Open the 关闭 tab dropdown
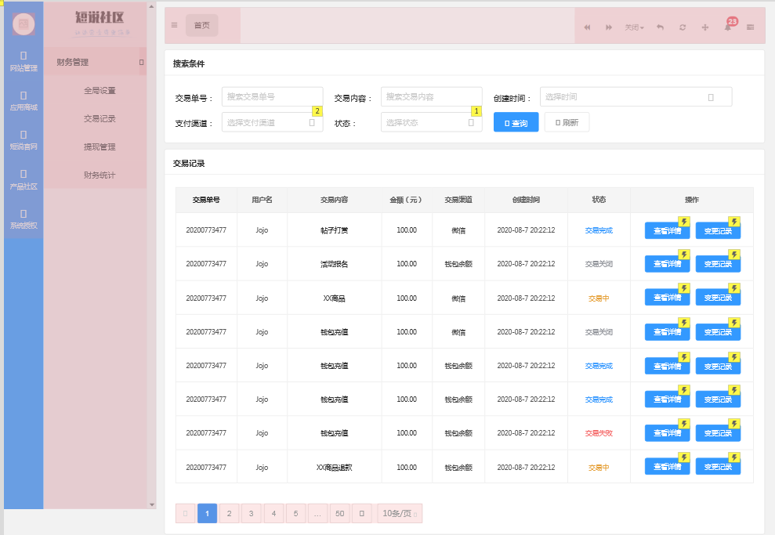The width and height of the screenshot is (775, 535). (x=634, y=27)
